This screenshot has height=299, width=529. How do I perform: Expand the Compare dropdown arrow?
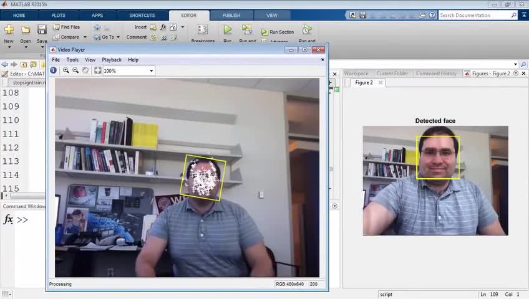click(x=85, y=37)
